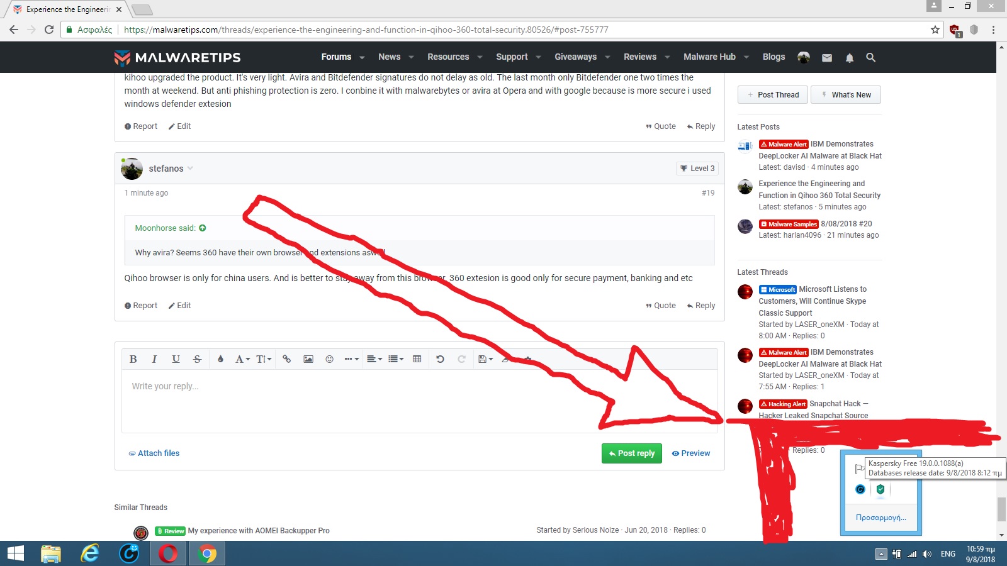Open Malware Samples 8/08/2018 #20 post
Screen dimensions: 1007x566
pyautogui.click(x=847, y=224)
